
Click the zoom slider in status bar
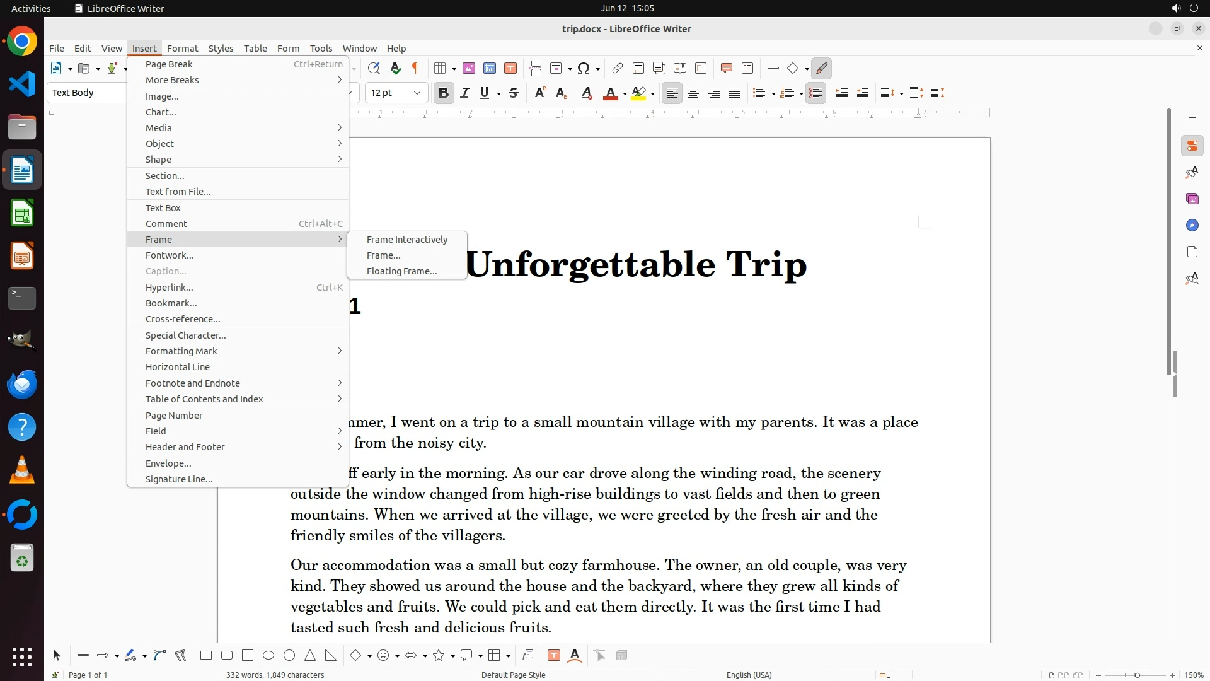point(1136,675)
